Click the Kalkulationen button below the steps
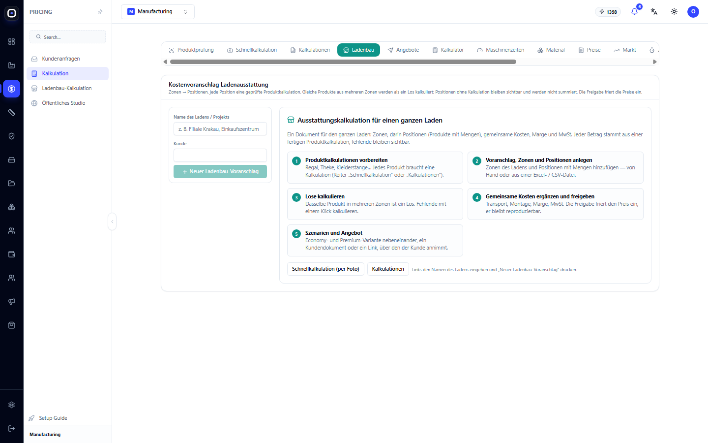Viewport: 708px width, 443px height. point(388,269)
